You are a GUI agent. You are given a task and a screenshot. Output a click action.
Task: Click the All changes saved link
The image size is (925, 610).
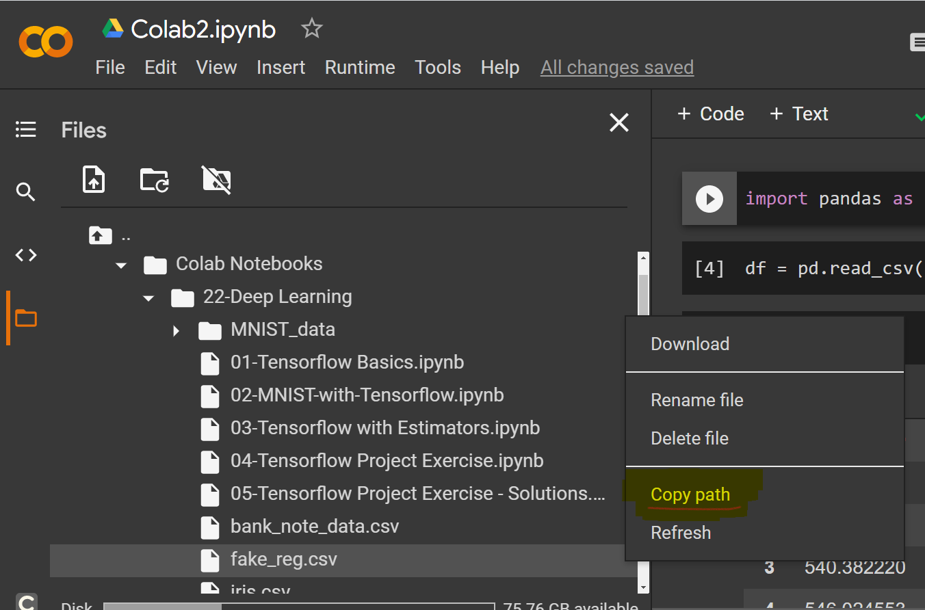[616, 67]
